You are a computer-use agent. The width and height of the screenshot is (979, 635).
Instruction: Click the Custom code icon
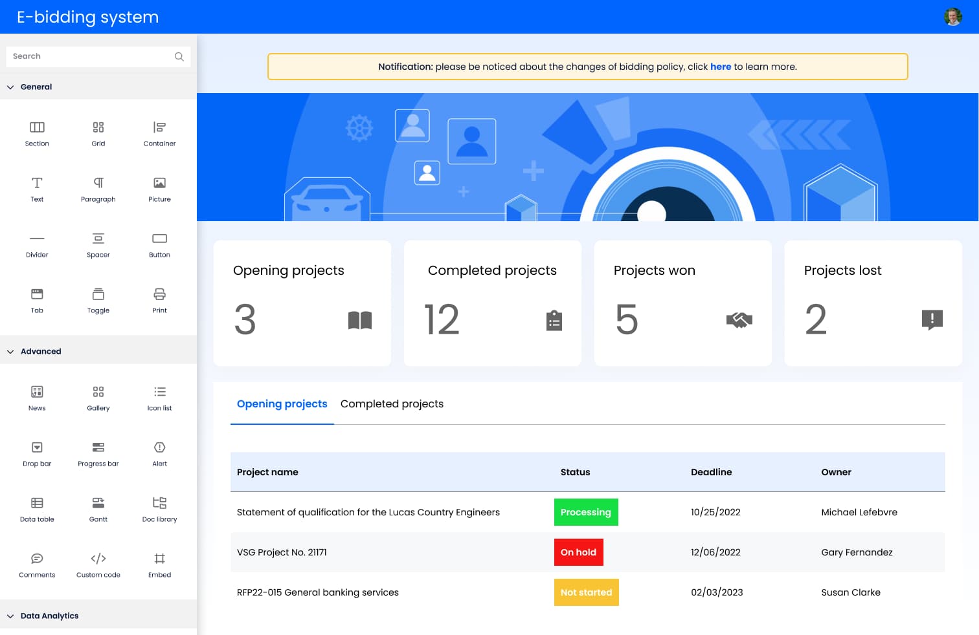(x=98, y=559)
